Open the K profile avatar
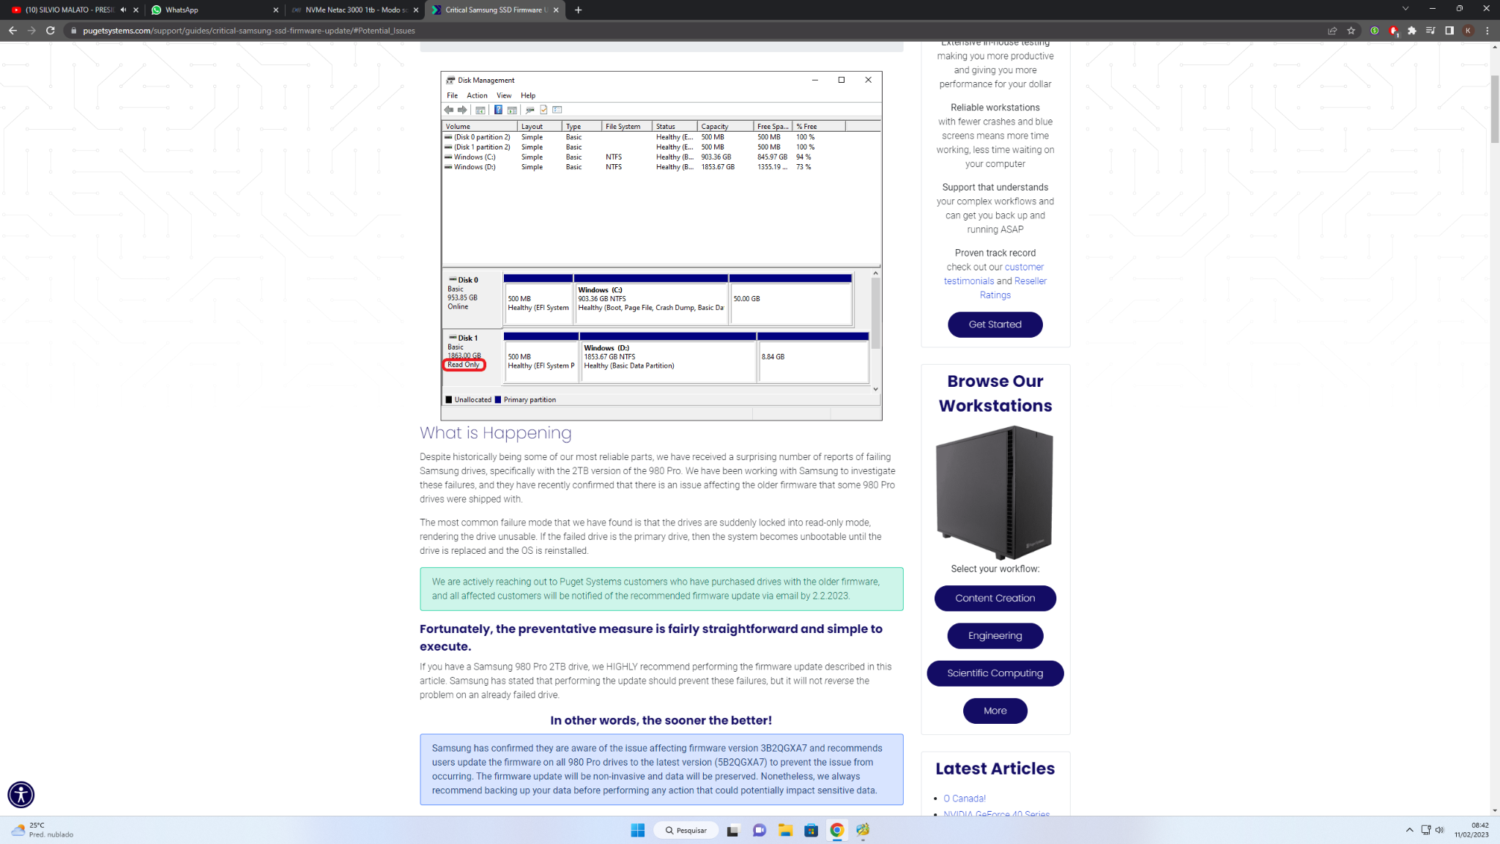The width and height of the screenshot is (1500, 844). [1468, 31]
